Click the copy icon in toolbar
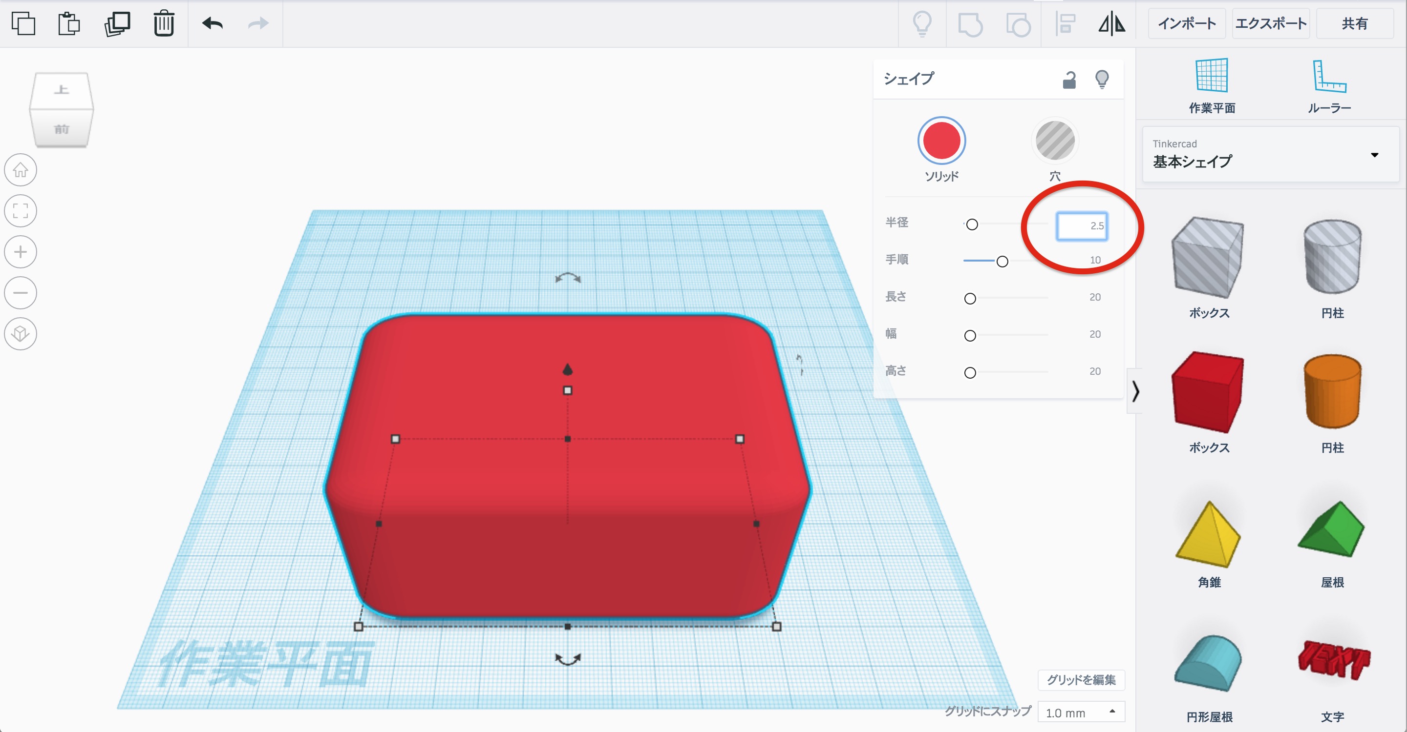The width and height of the screenshot is (1407, 732). coord(23,23)
